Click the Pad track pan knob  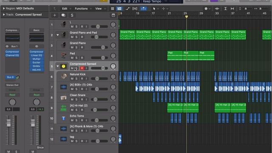tap(113, 56)
